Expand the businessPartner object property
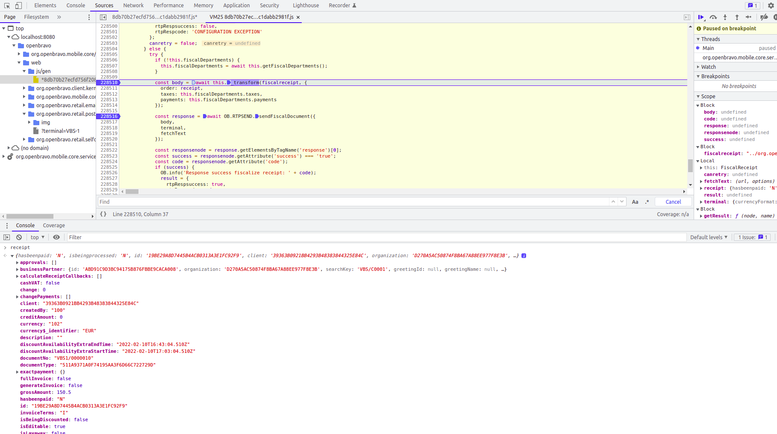The width and height of the screenshot is (777, 434). (x=17, y=270)
